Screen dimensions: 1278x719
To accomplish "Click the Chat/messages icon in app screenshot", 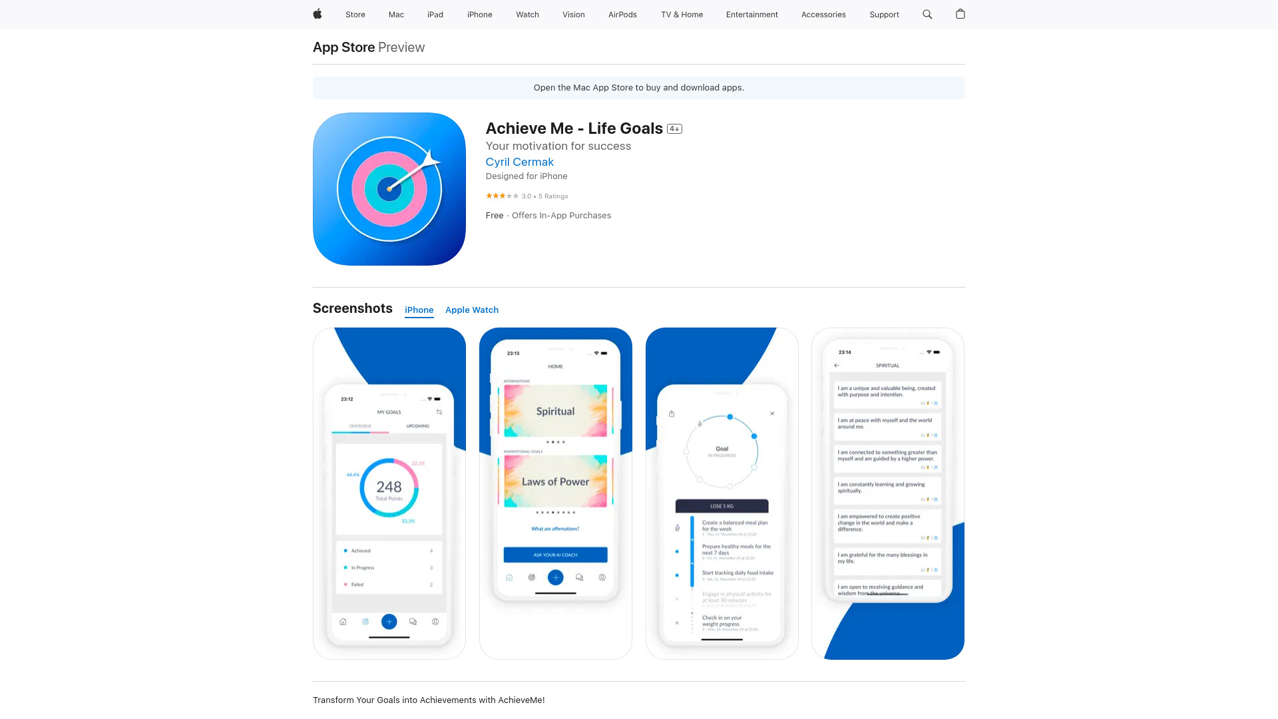I will [x=413, y=622].
